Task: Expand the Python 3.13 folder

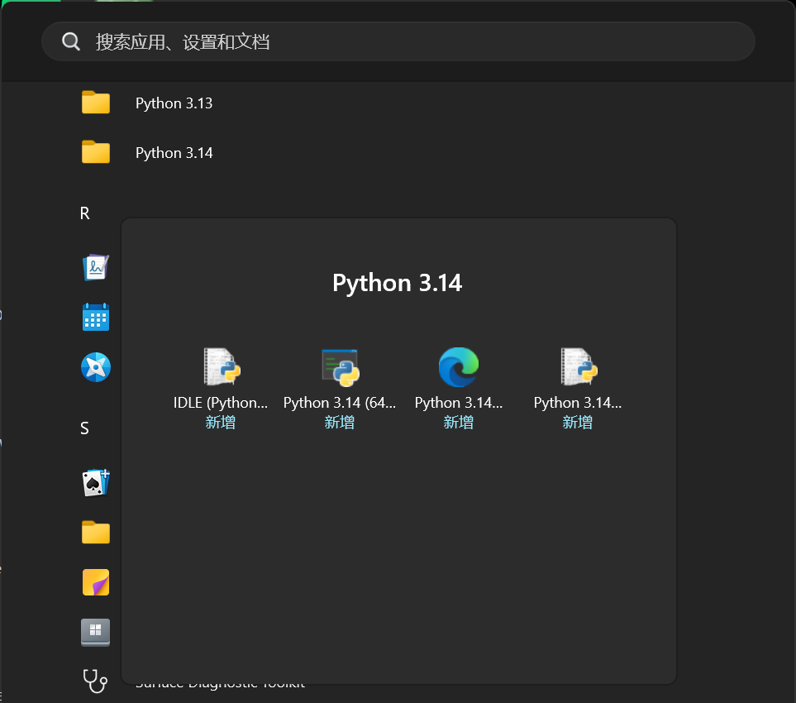Action: tap(174, 103)
